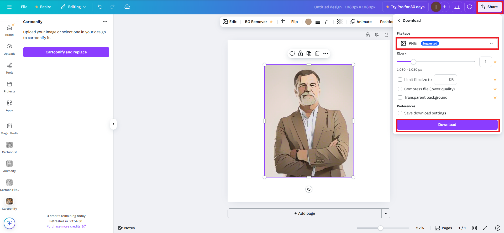504x233 pixels.
Task: Open the Projects sidebar panel
Action: coord(9,87)
